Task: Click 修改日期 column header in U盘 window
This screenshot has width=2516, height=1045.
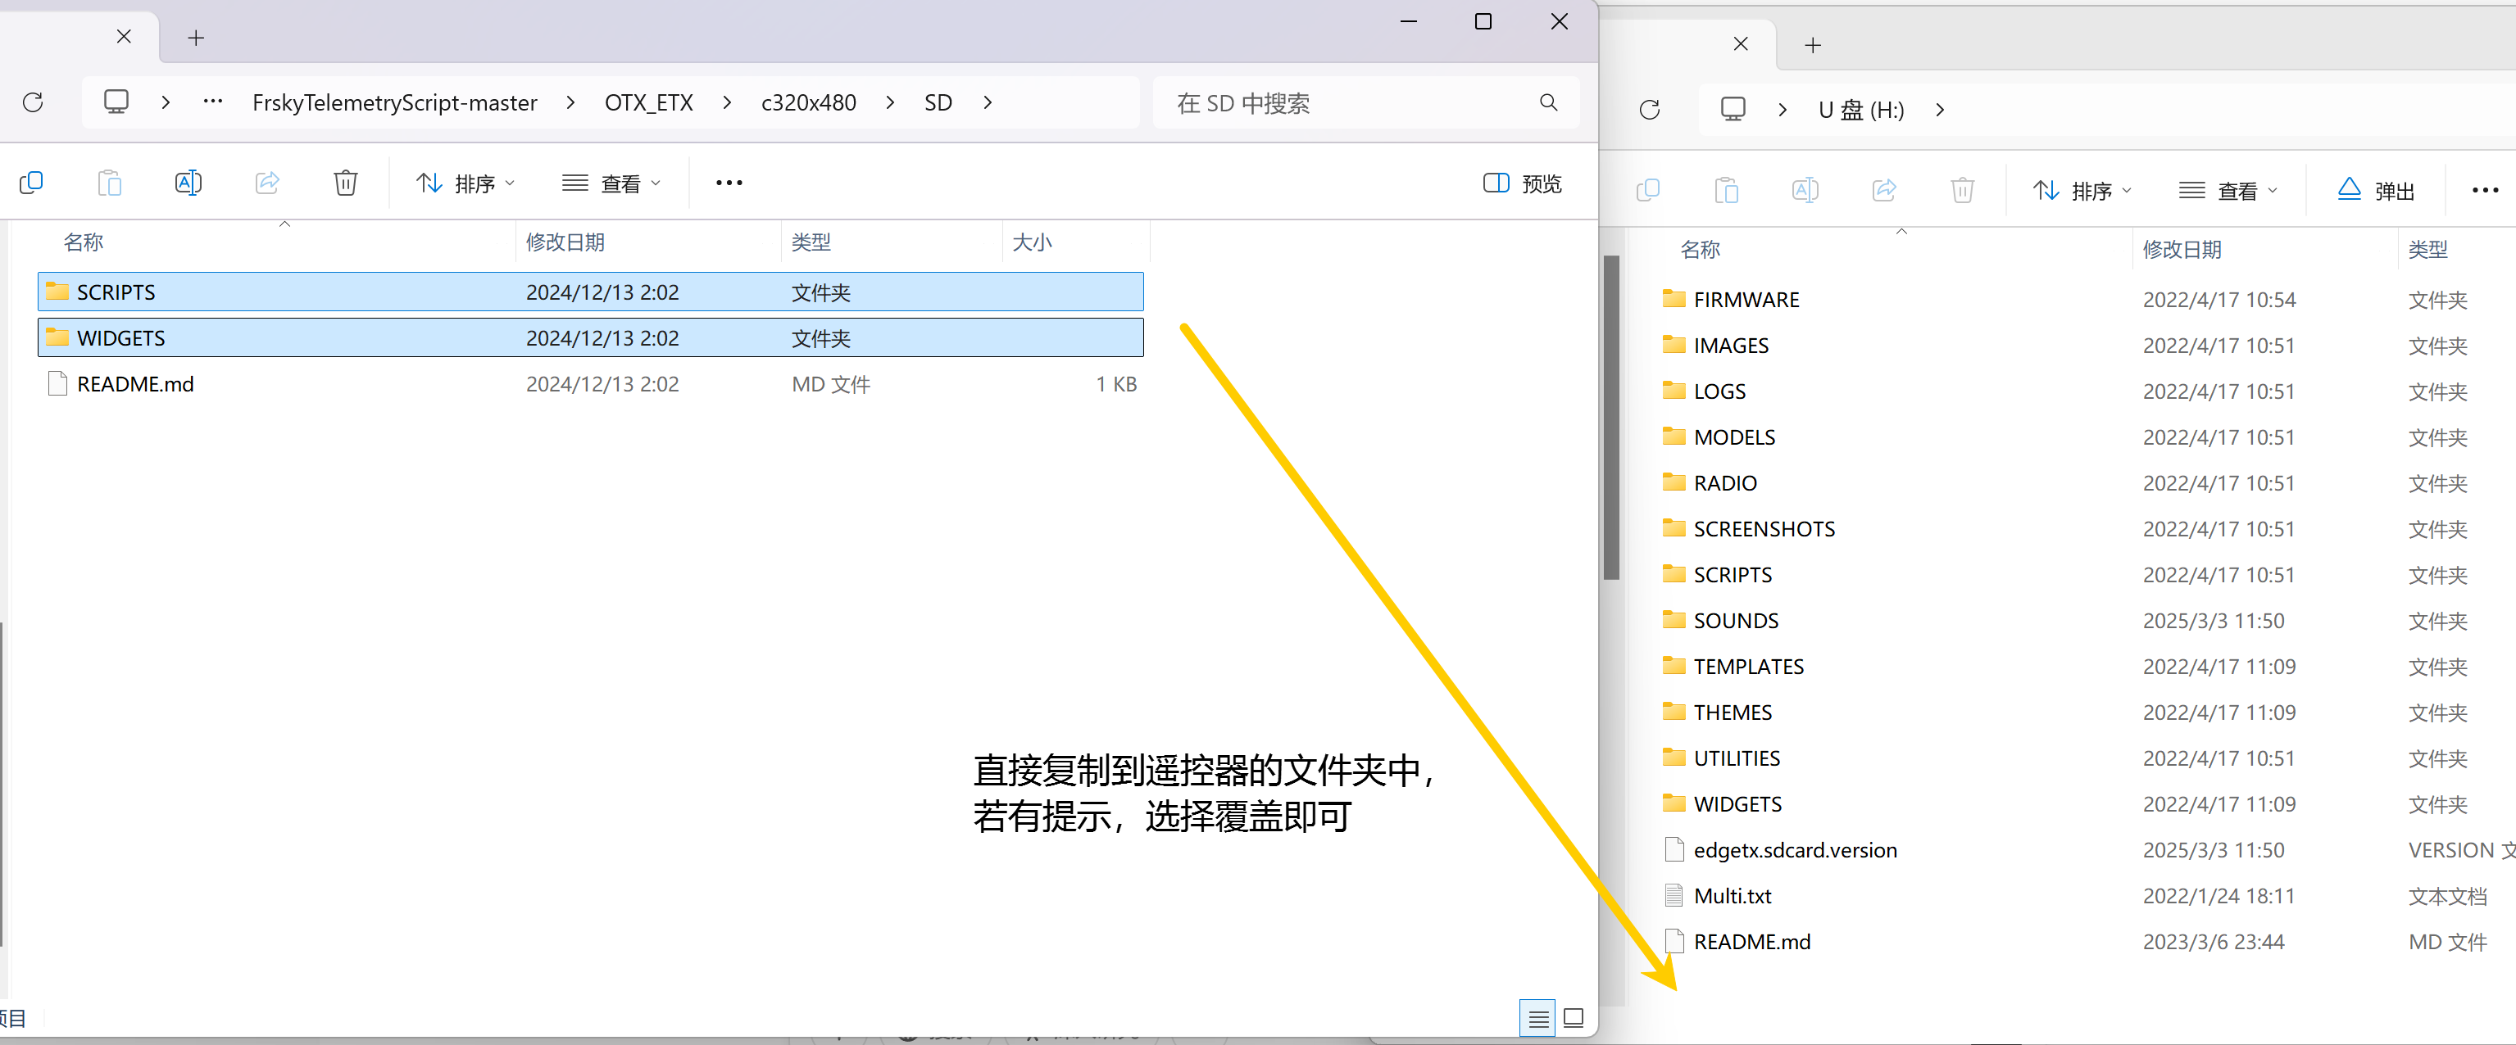Action: pyautogui.click(x=2182, y=250)
